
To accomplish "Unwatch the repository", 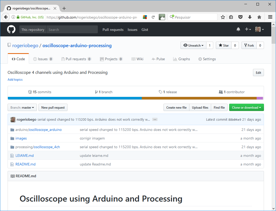I will coord(193,45).
